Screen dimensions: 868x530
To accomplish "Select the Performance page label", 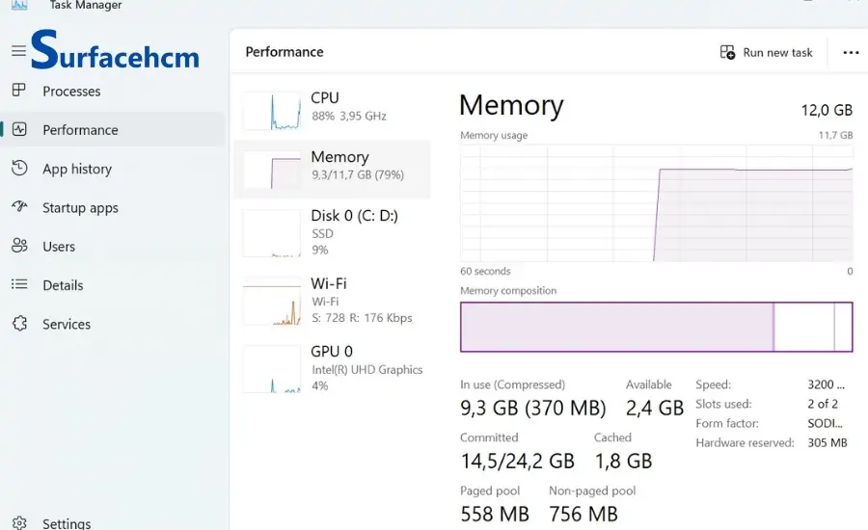I will [x=80, y=130].
